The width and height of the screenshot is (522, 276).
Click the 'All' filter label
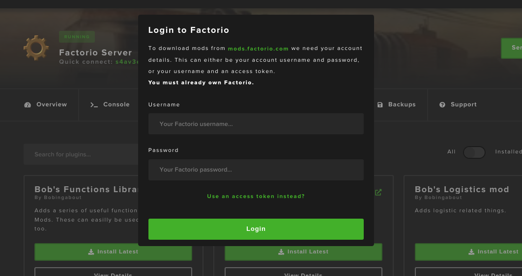[x=451, y=152]
